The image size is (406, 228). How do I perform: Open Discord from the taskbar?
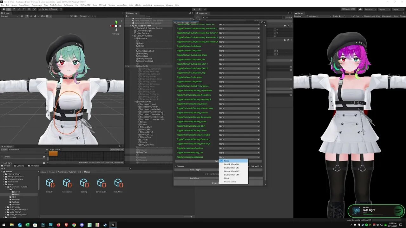tap(82, 225)
